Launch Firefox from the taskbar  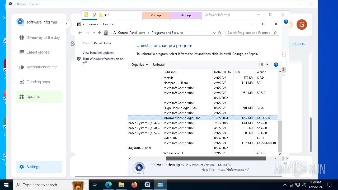point(134,185)
